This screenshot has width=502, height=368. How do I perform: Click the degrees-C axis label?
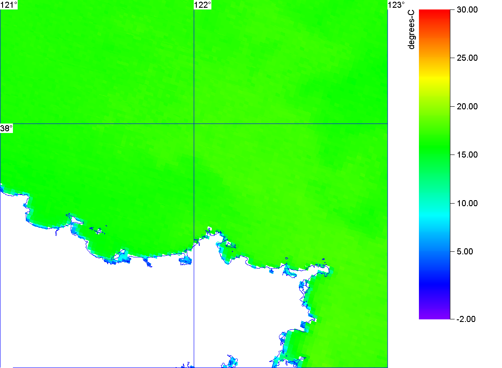411,29
